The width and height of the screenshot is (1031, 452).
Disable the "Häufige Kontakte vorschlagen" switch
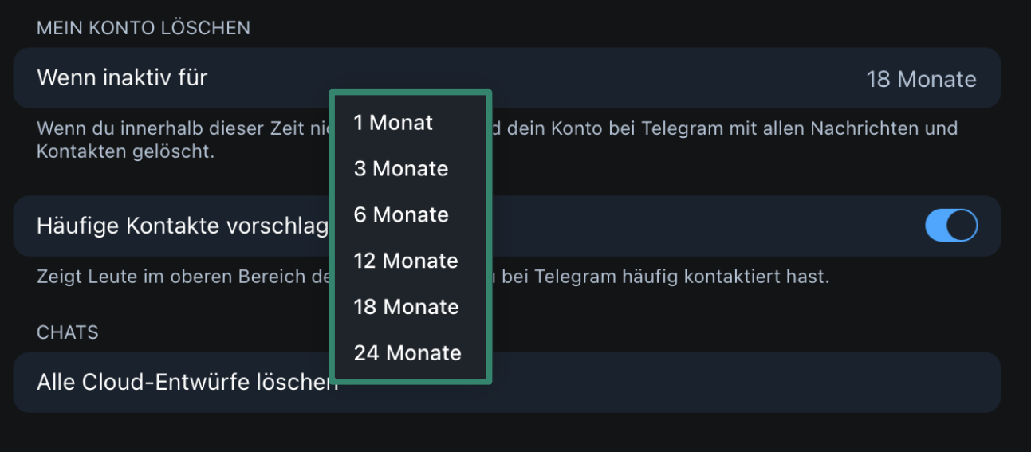point(950,226)
